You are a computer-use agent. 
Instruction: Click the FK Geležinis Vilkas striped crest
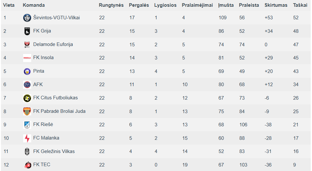click(27, 151)
